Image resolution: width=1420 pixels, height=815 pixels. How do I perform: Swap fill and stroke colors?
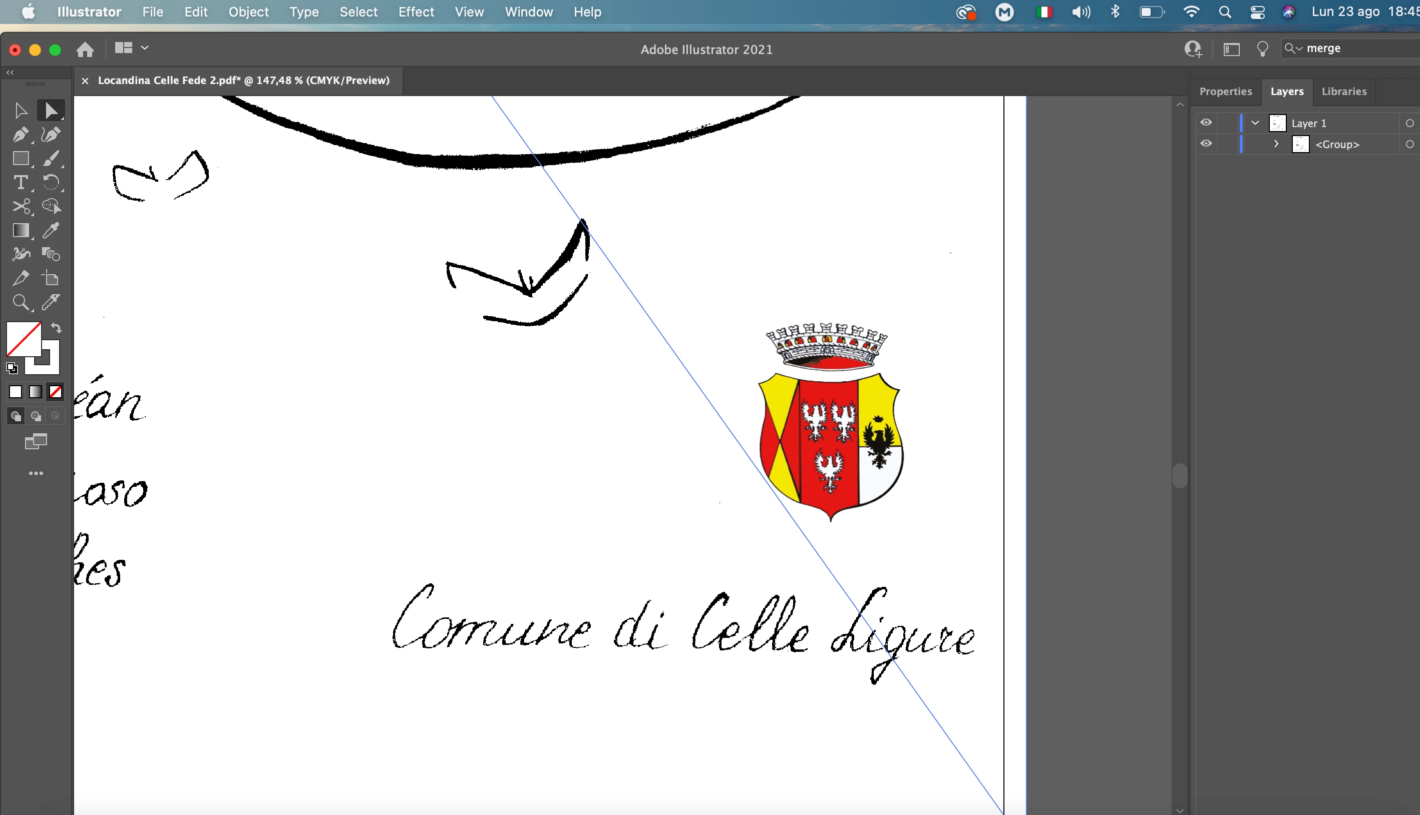(x=57, y=328)
